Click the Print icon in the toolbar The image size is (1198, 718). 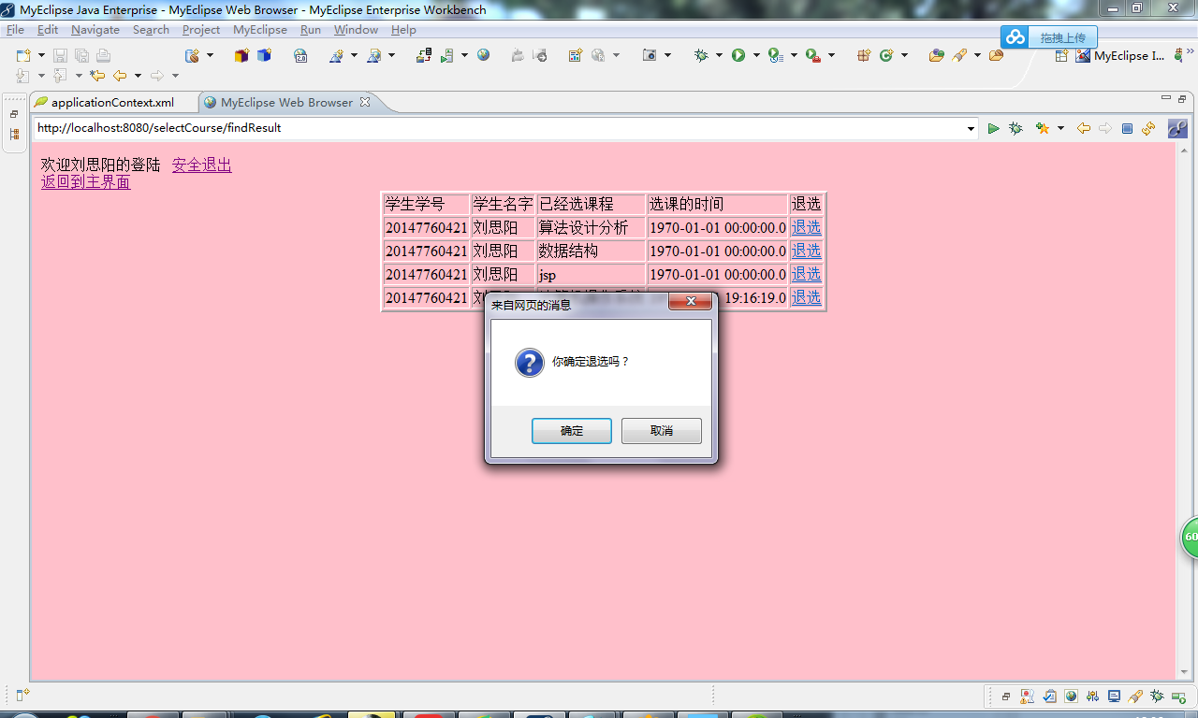coord(105,54)
